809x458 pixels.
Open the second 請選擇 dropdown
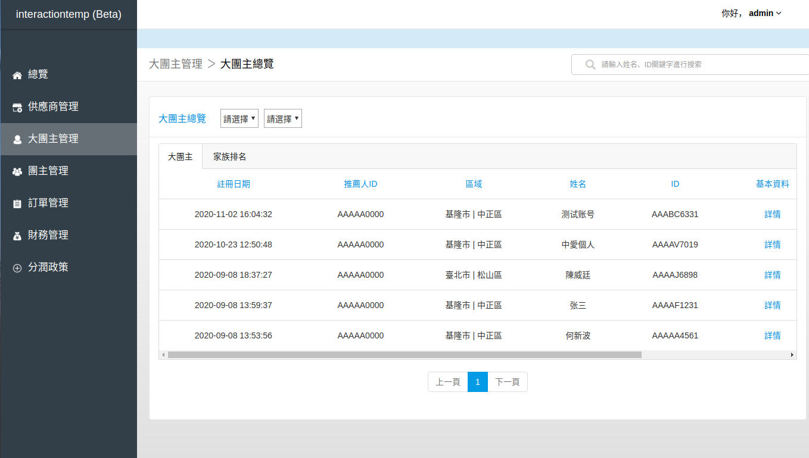[283, 118]
